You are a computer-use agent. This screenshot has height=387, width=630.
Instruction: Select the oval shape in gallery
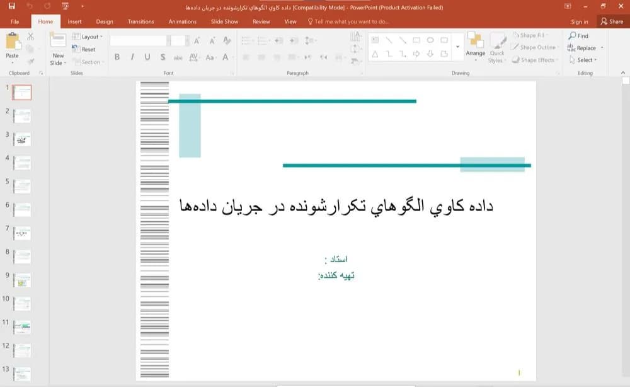click(430, 40)
